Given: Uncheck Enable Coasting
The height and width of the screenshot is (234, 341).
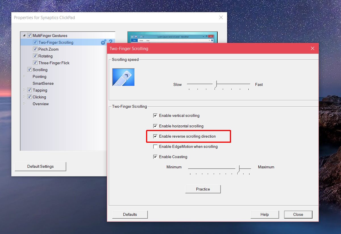Looking at the screenshot, I should tap(155, 157).
